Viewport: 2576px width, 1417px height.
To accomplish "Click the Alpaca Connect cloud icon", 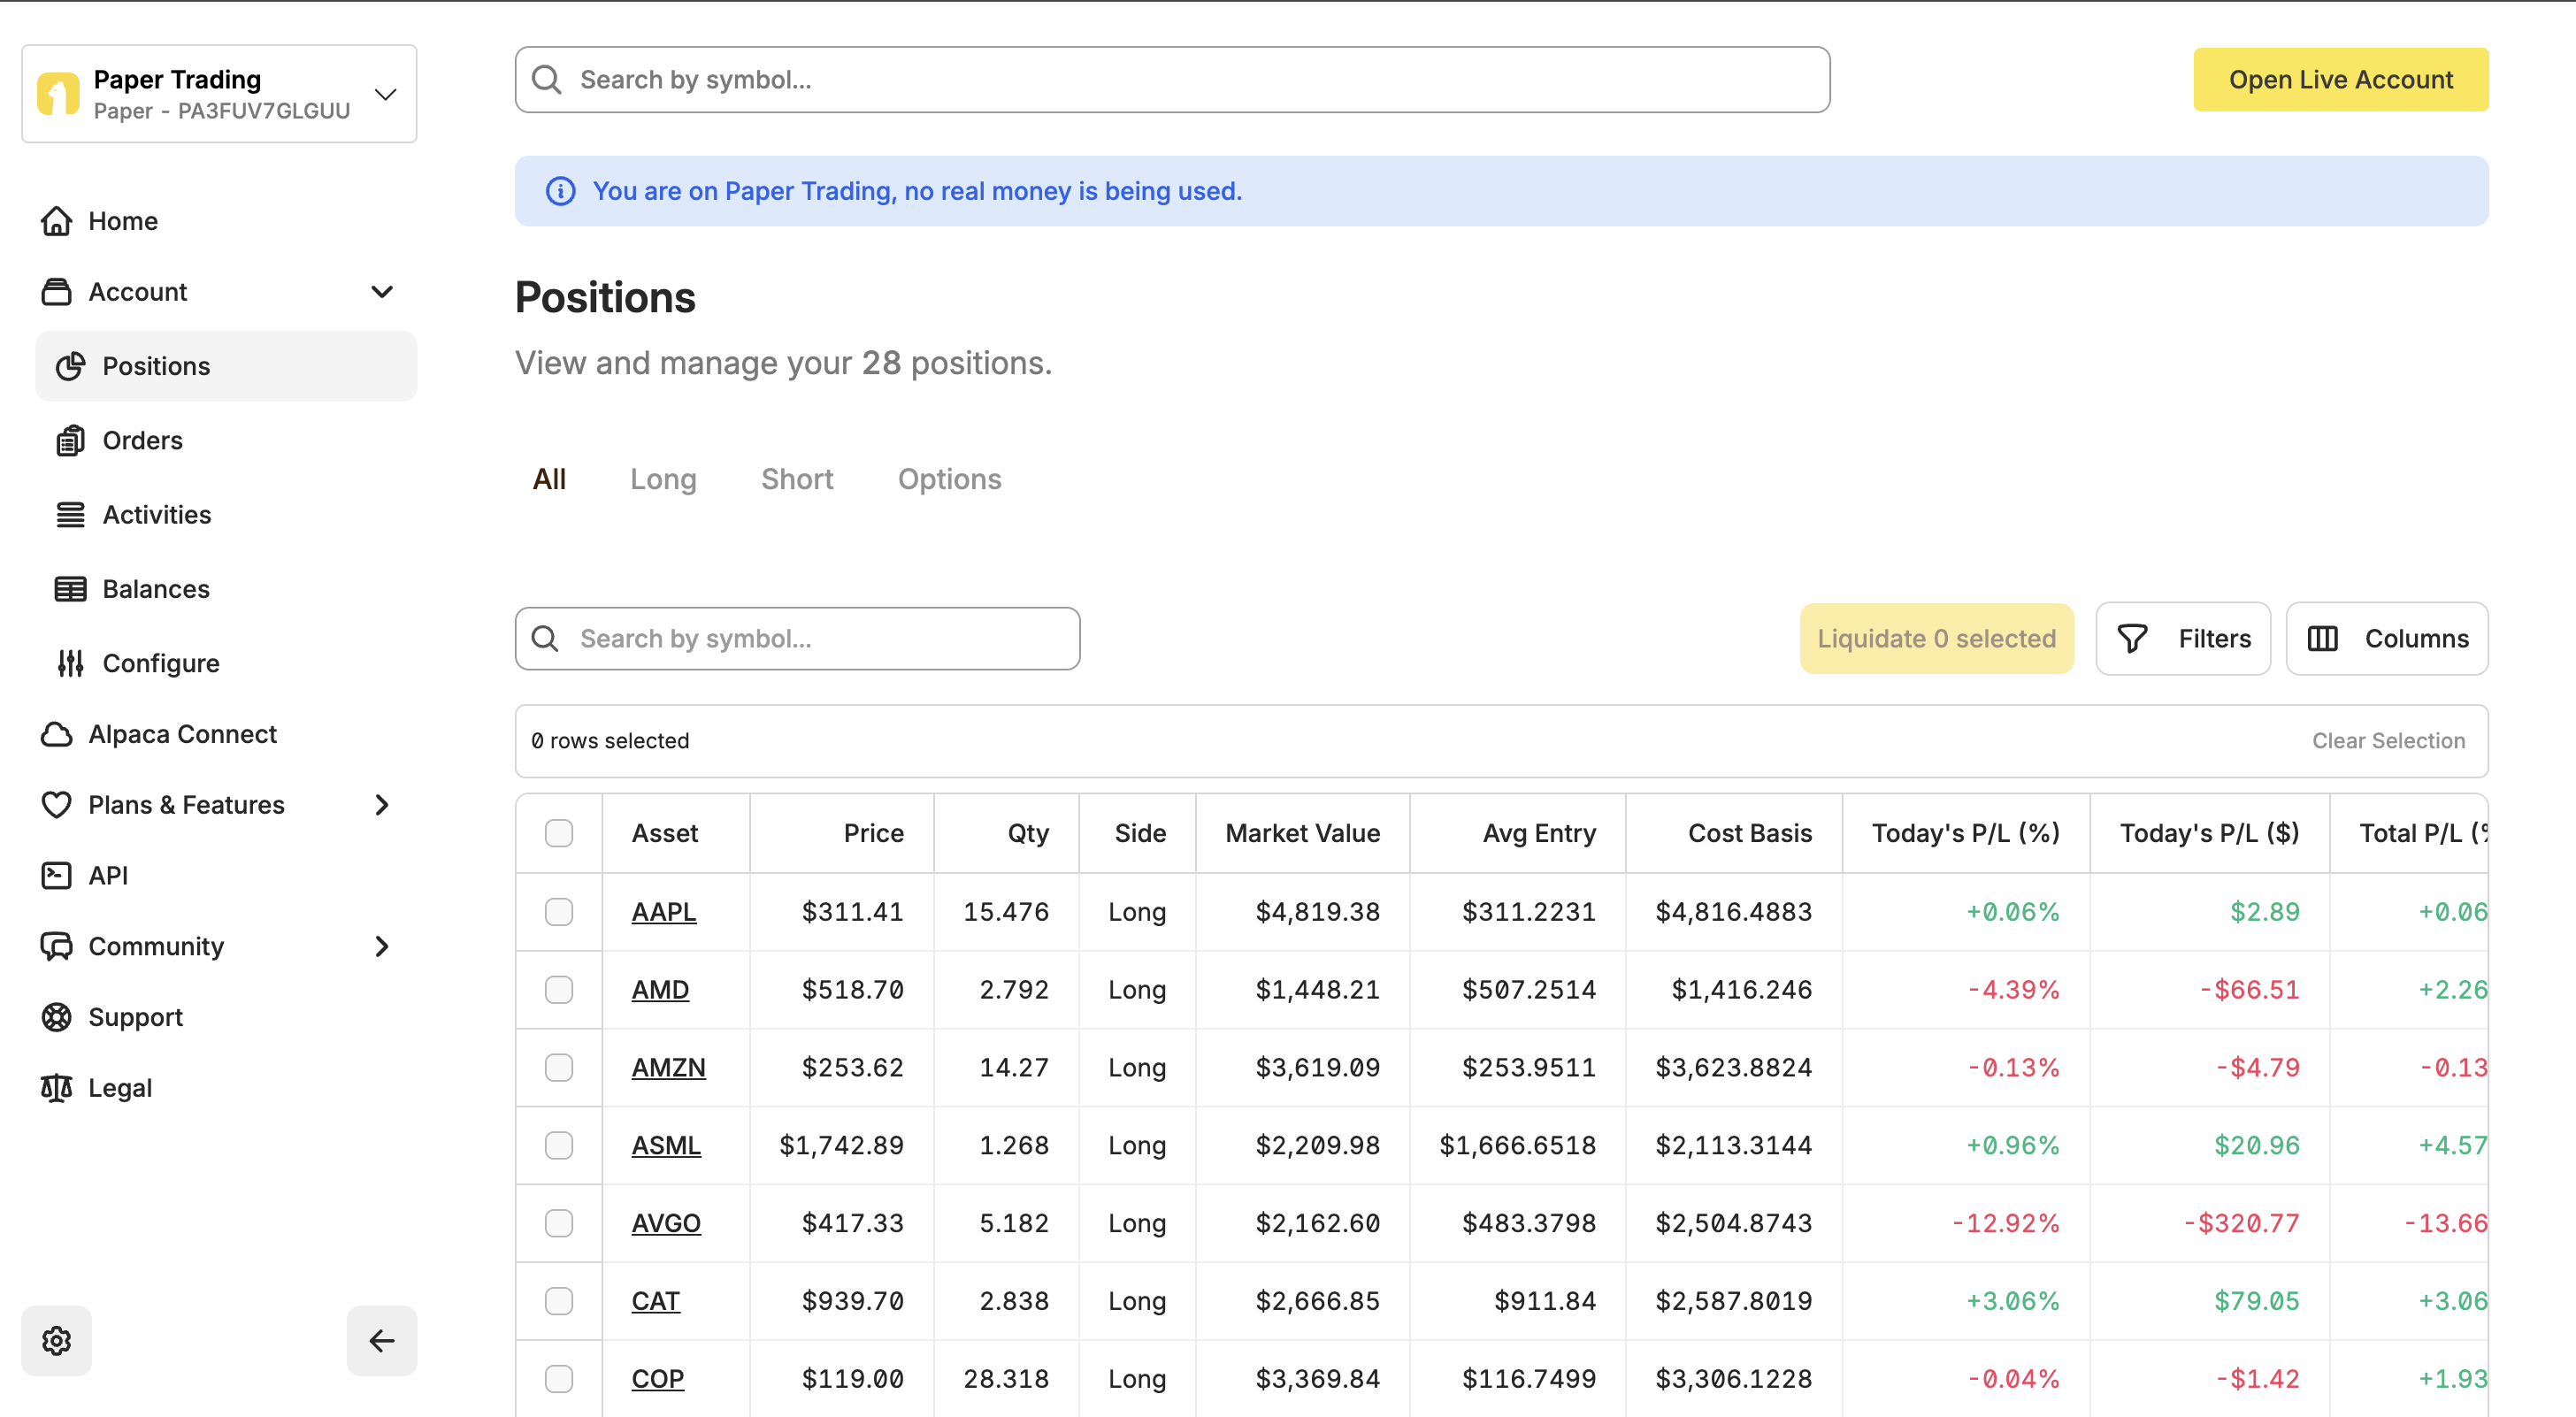I will pos(56,734).
